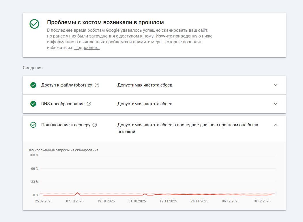Open the 'Подробнее…' link
The height and width of the screenshot is (222, 303).
coord(87,48)
